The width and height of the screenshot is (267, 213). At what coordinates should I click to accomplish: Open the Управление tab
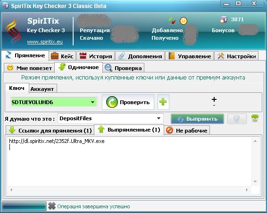click(x=189, y=56)
